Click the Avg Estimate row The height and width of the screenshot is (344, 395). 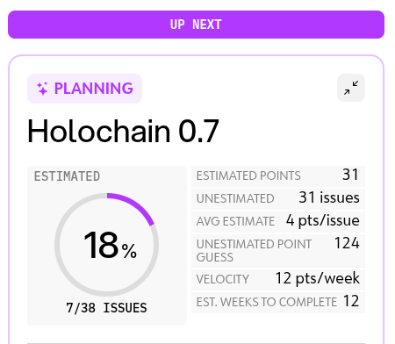[x=278, y=221]
